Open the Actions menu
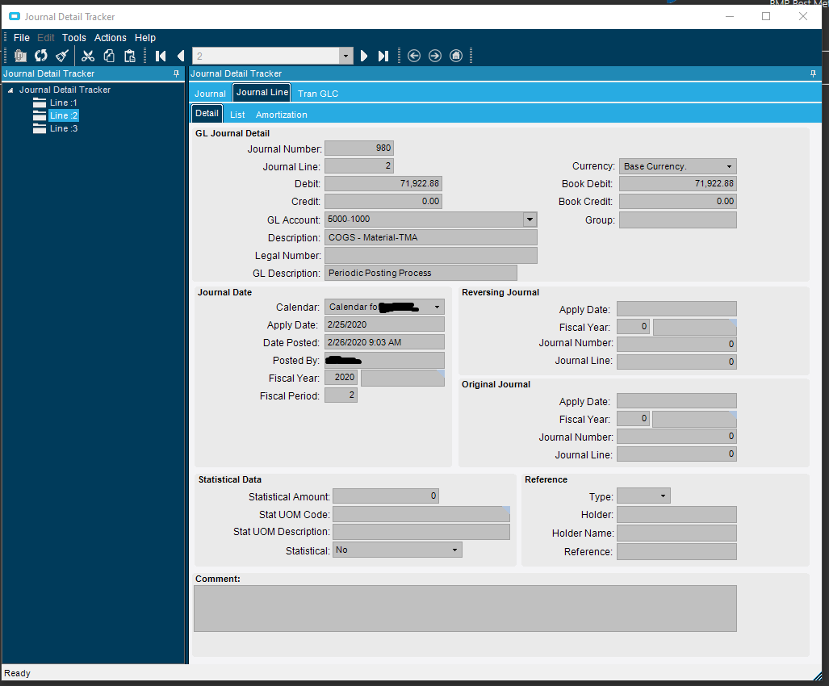The height and width of the screenshot is (686, 829). coord(110,38)
